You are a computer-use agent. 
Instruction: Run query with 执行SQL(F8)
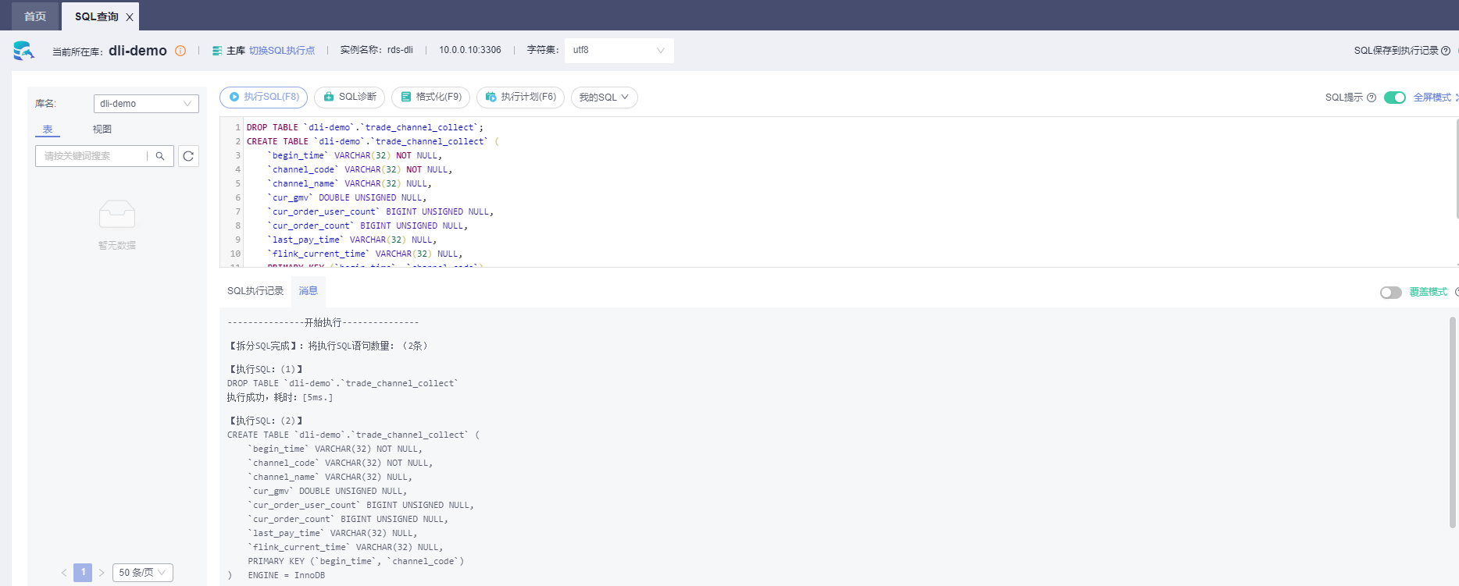(x=264, y=98)
